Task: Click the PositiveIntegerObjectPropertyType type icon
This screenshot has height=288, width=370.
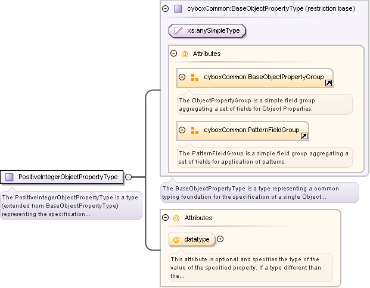Action: pos(10,177)
